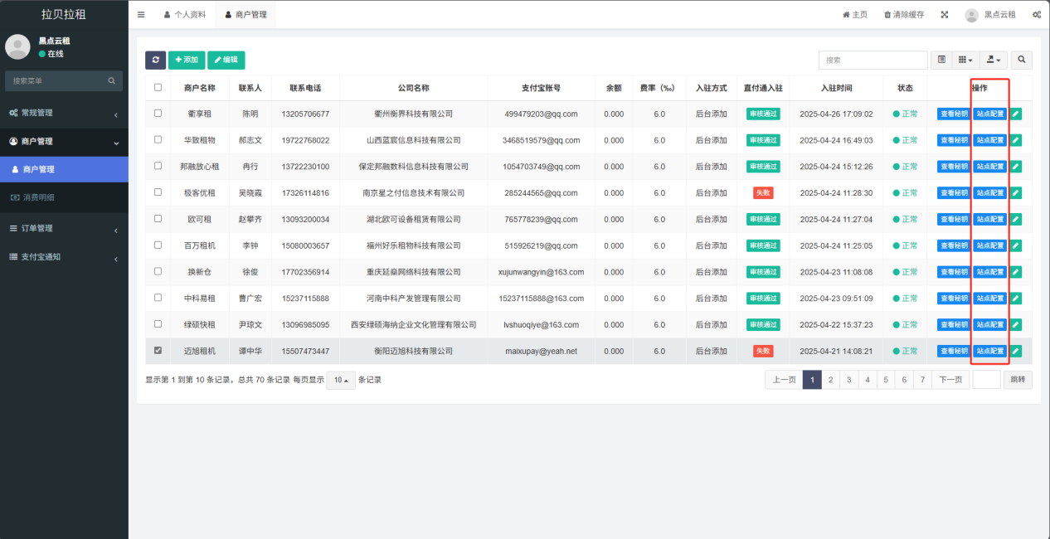Check the checkbox for 华致租物 row

coord(158,140)
